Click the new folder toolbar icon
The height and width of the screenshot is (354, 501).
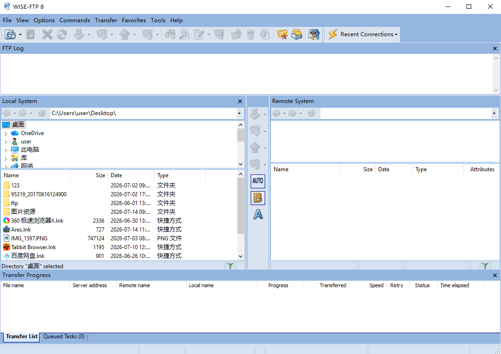pos(236,34)
